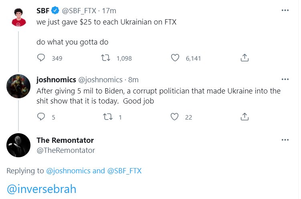The height and width of the screenshot is (199, 301).
Task: Reply to joshnomics' tweet
Action: click(x=41, y=117)
